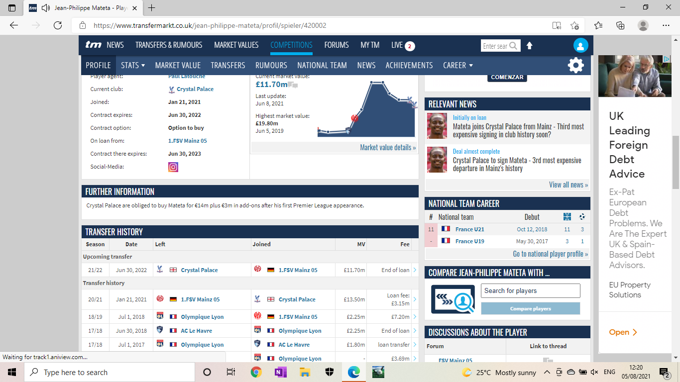
Task: Open the NATIONAL TEAM tab
Action: [322, 65]
